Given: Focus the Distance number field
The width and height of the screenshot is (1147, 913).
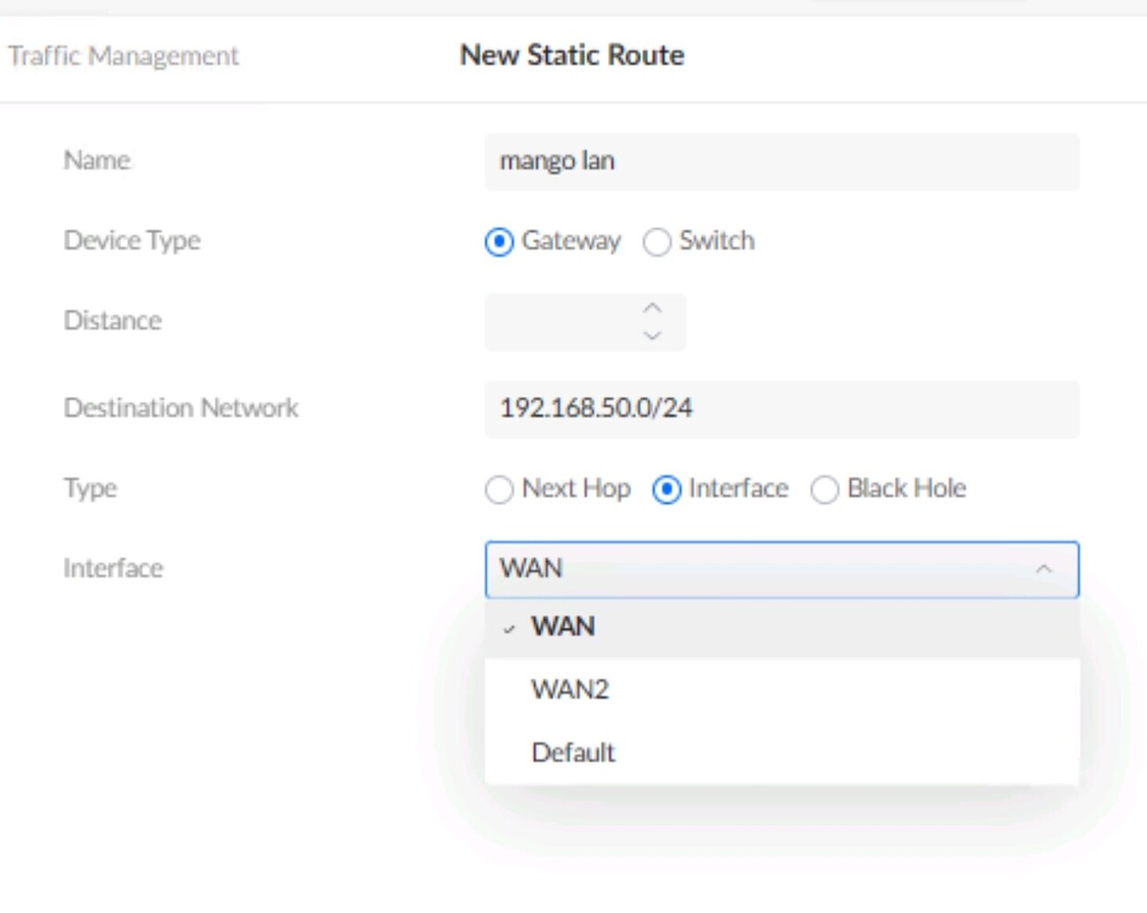Looking at the screenshot, I should click(559, 321).
